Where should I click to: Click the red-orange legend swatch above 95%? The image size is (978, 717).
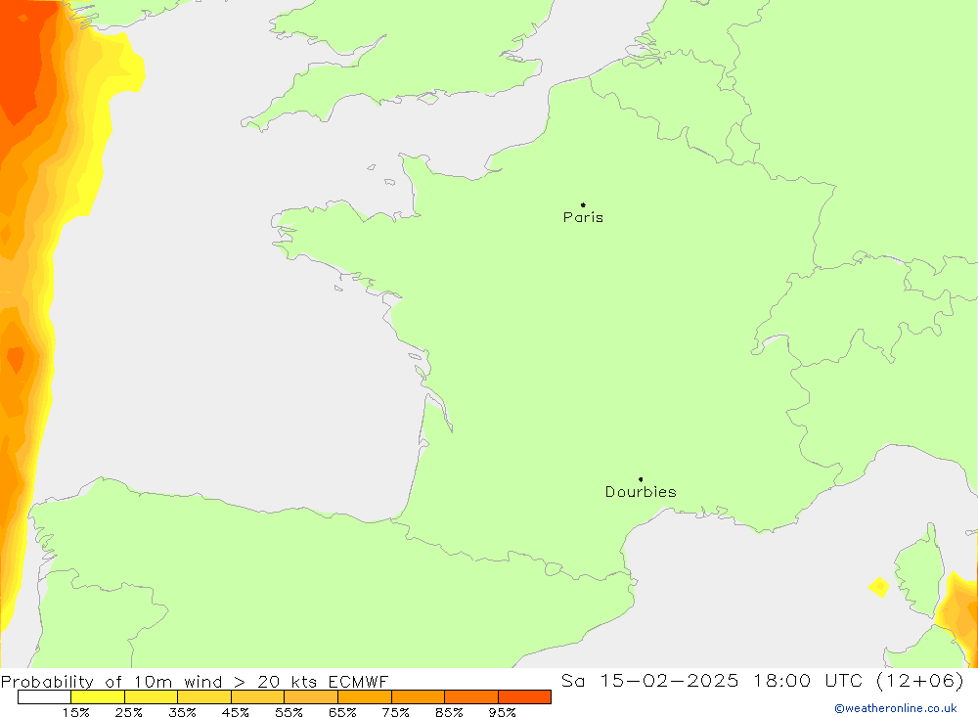point(524,696)
